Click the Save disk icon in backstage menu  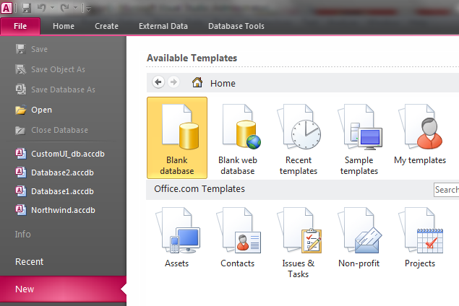[21, 49]
